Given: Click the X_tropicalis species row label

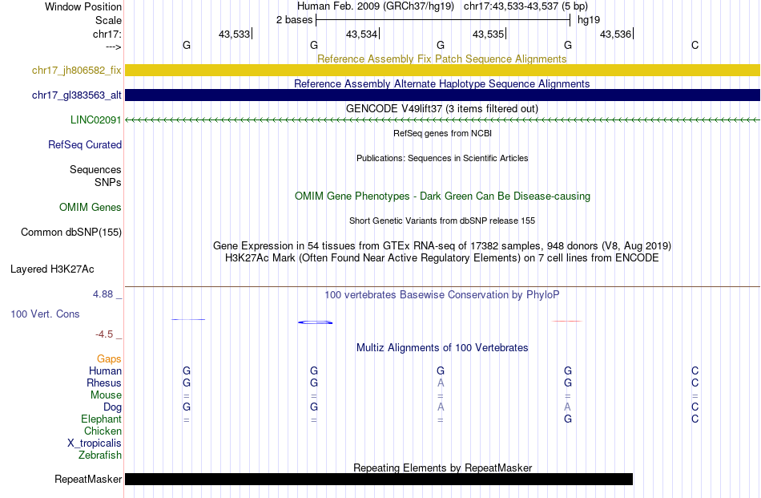Looking at the screenshot, I should click(x=95, y=443).
